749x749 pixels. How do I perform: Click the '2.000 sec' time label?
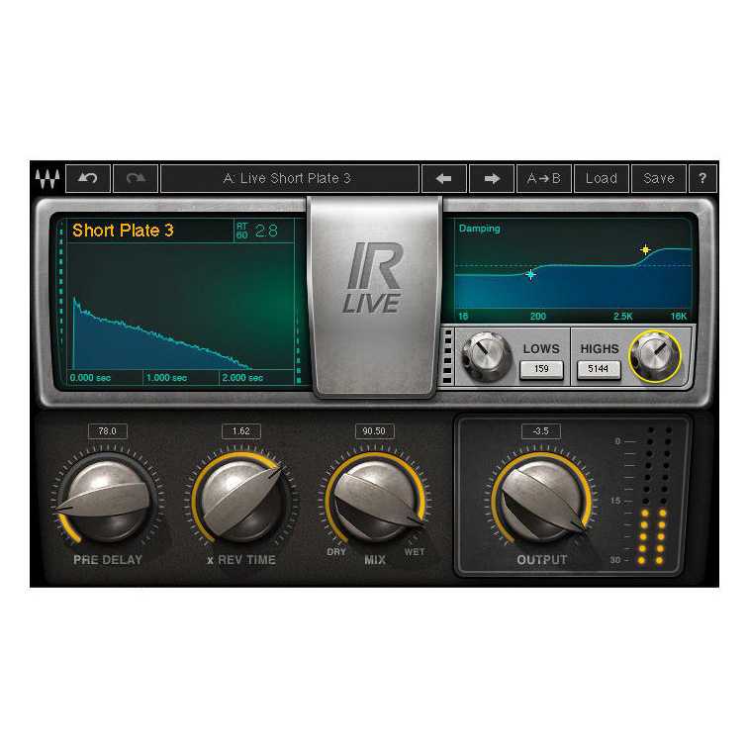point(242,378)
